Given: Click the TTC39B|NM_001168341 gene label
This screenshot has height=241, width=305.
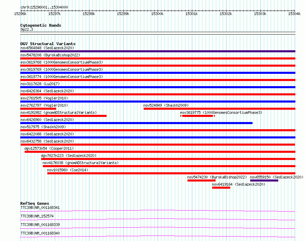Looking at the screenshot, I should [x=40, y=207].
